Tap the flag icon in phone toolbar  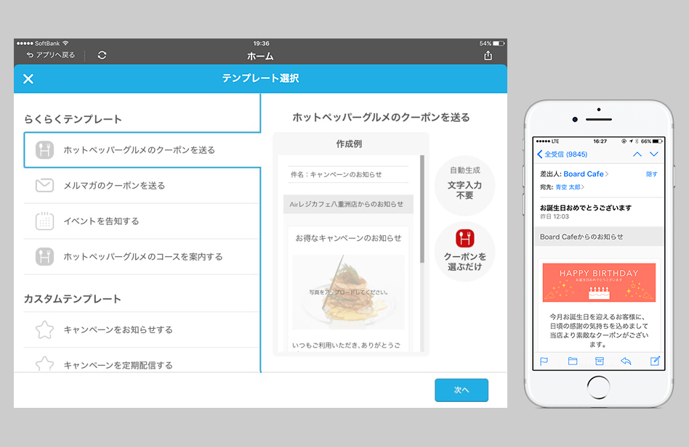[544, 361]
